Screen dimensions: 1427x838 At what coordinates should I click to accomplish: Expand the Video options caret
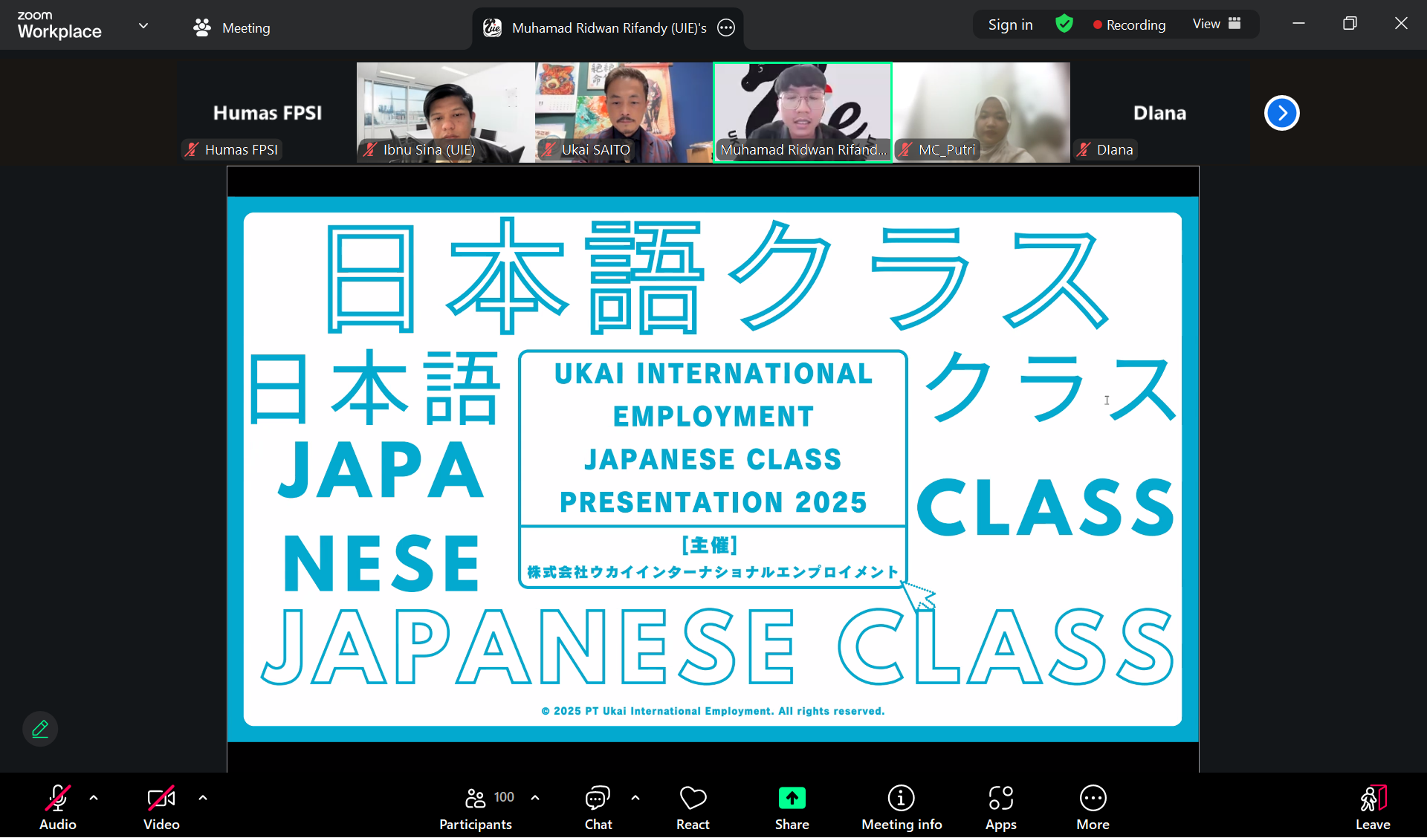click(x=203, y=798)
